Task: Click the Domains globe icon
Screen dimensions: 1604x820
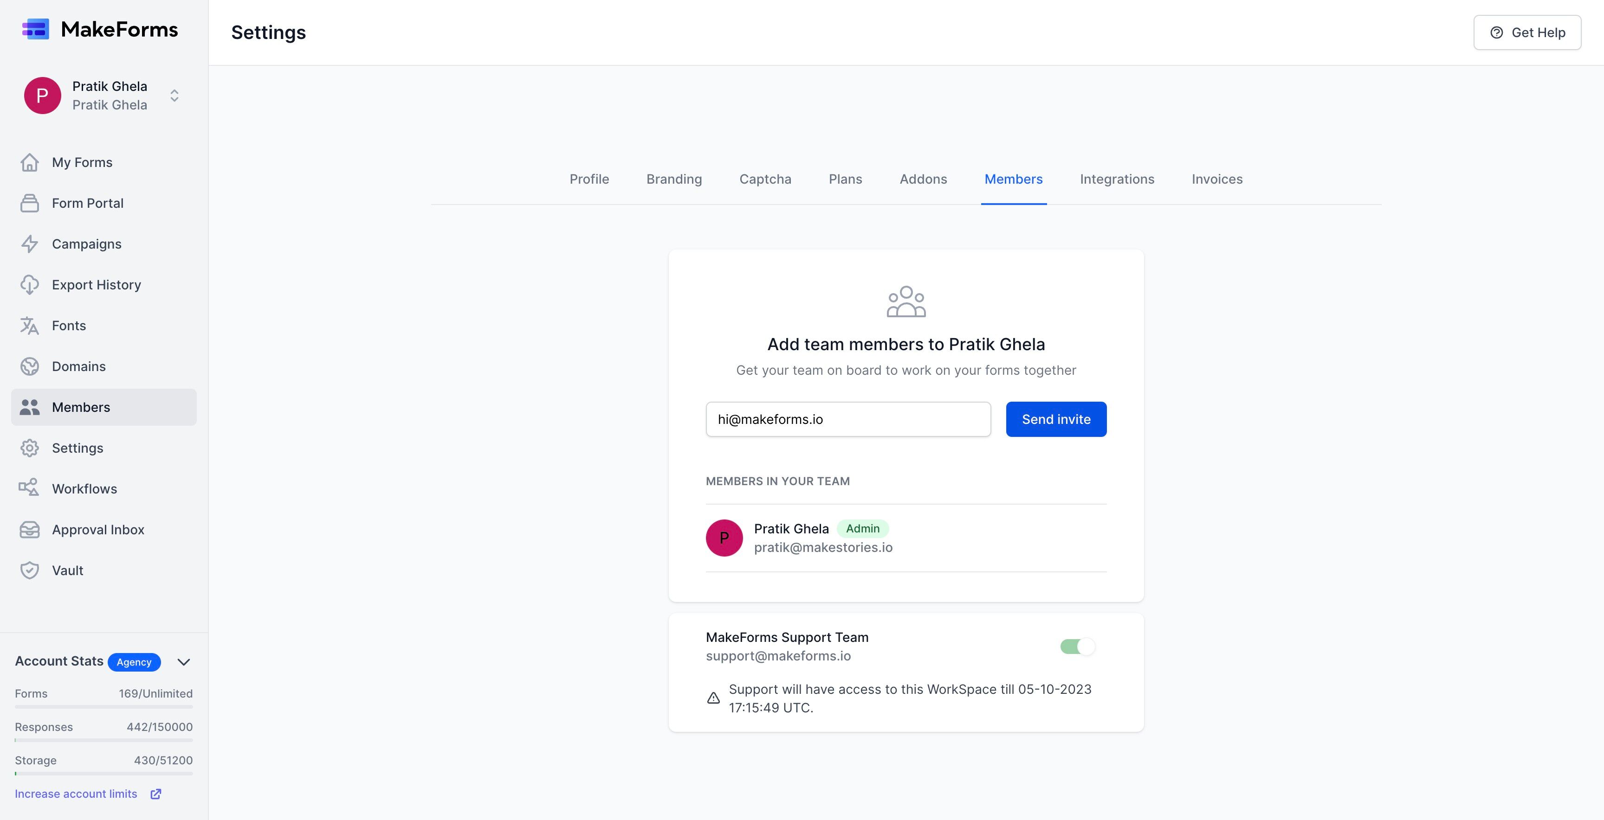Action: click(29, 366)
